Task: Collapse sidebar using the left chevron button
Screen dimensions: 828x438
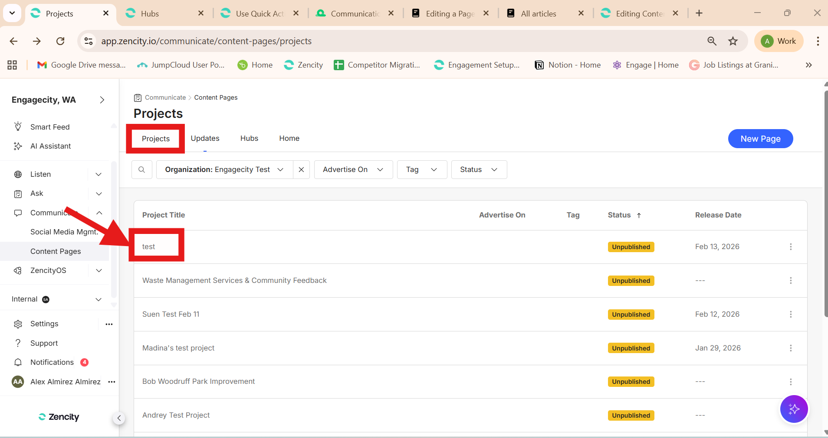Action: 119,418
